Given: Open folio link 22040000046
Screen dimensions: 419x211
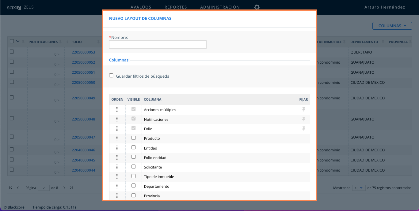Looking at the screenshot, I should tap(83, 150).
